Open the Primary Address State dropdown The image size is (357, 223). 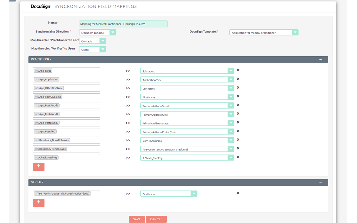pyautogui.click(x=187, y=123)
